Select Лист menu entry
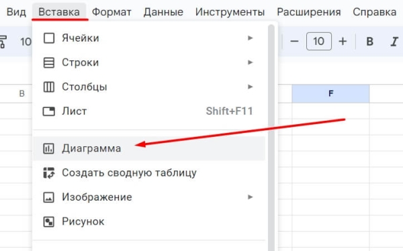The width and height of the screenshot is (403, 251). [149, 111]
